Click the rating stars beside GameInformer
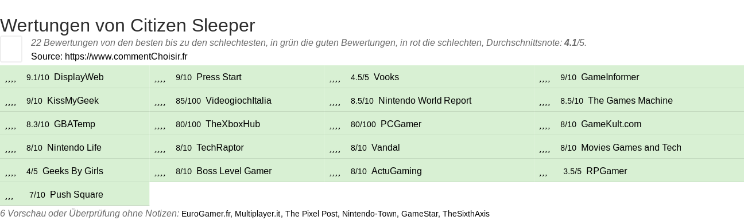Image resolution: width=744 pixels, height=220 pixels. click(545, 78)
